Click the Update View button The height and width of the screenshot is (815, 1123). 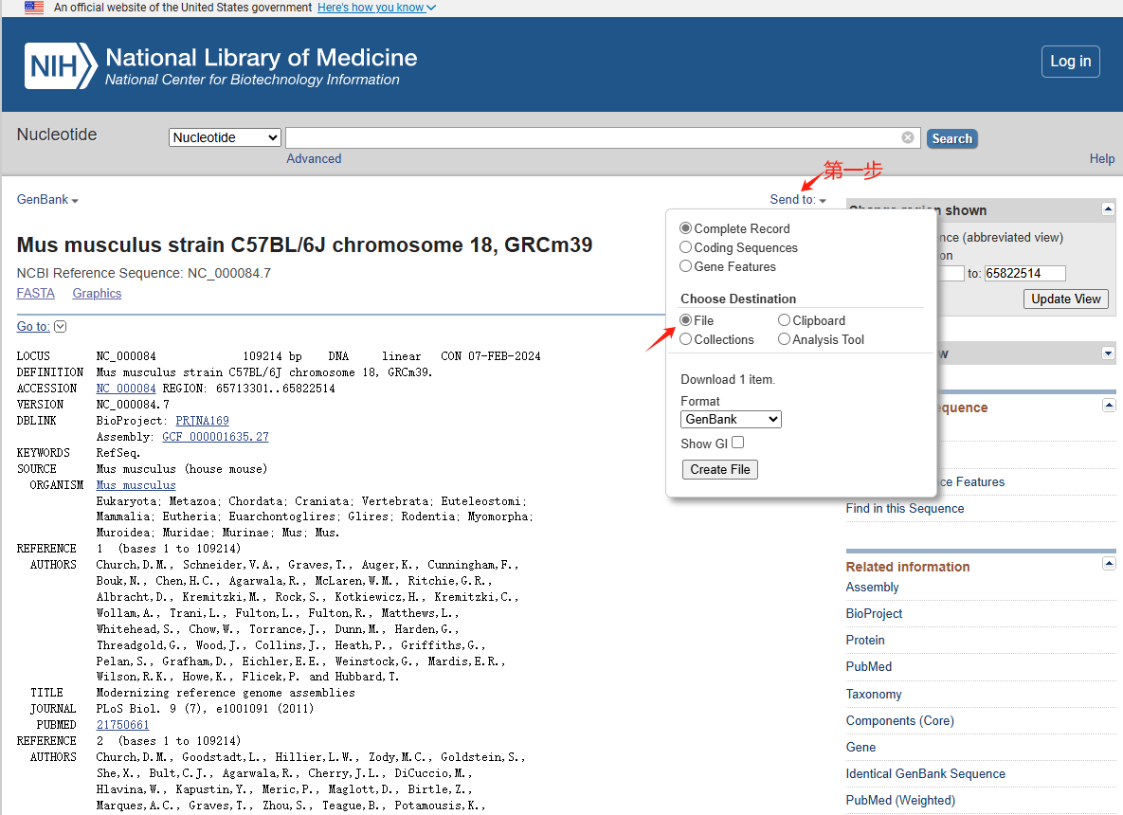point(1066,299)
